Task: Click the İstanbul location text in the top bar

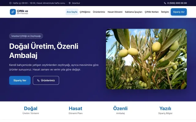Action: [x=76, y=3]
